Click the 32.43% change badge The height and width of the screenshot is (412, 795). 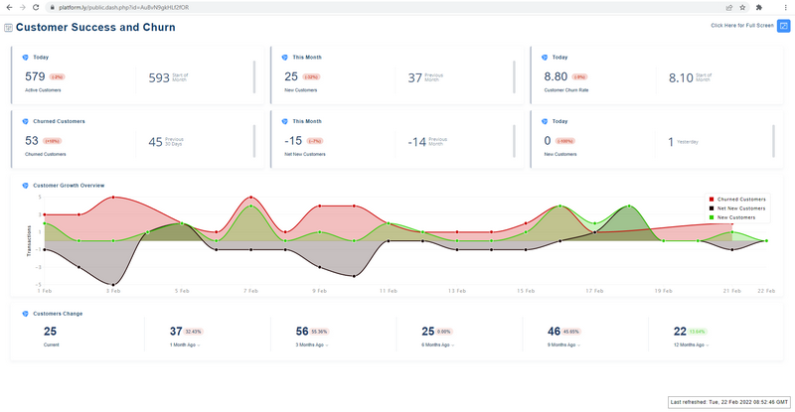[193, 332]
